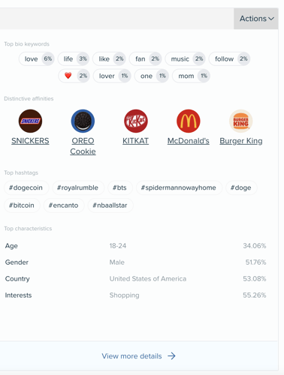Click the mom keyword chip
The width and height of the screenshot is (284, 375).
click(191, 76)
